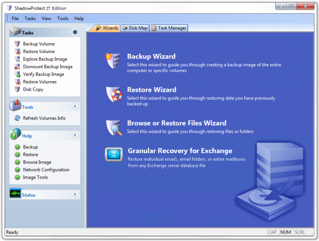Open the File menu

click(x=15, y=18)
